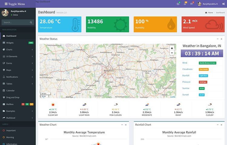Zoom in the map with plus button
This screenshot has width=227, height=145.
(x=172, y=48)
